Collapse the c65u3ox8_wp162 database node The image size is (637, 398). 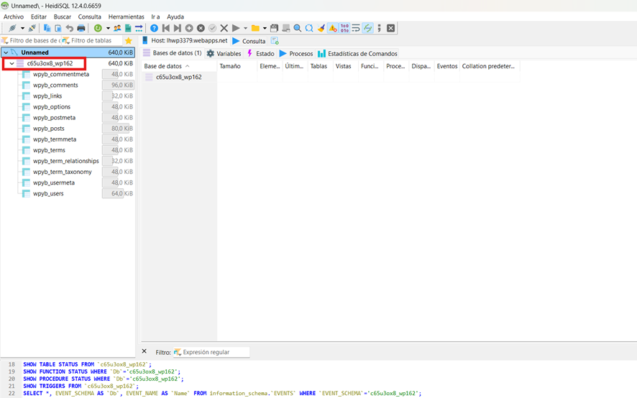pos(12,63)
